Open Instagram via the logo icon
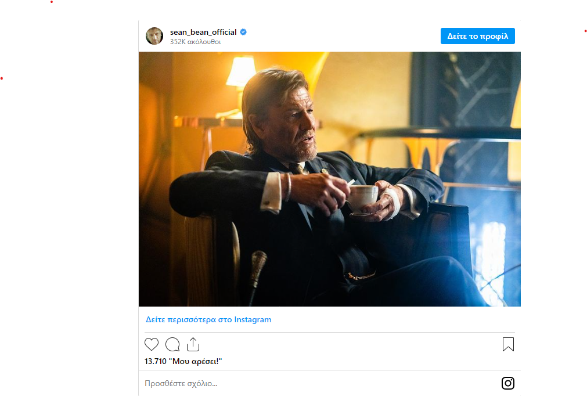Viewport: 587px width, 396px height. point(508,383)
